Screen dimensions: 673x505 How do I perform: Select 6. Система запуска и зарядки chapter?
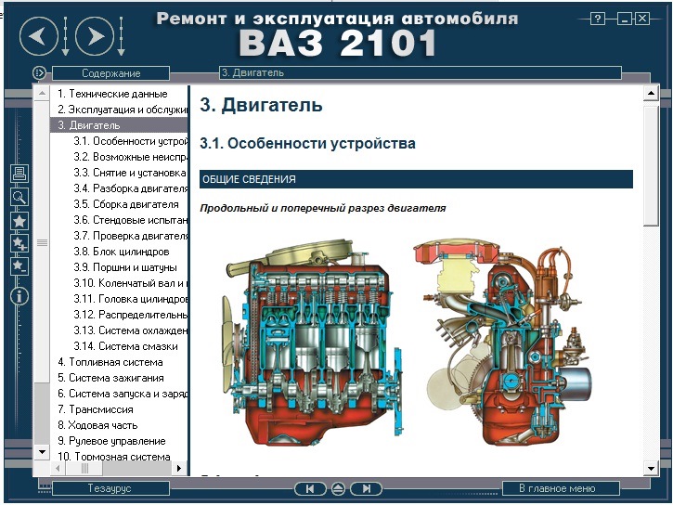tap(123, 394)
